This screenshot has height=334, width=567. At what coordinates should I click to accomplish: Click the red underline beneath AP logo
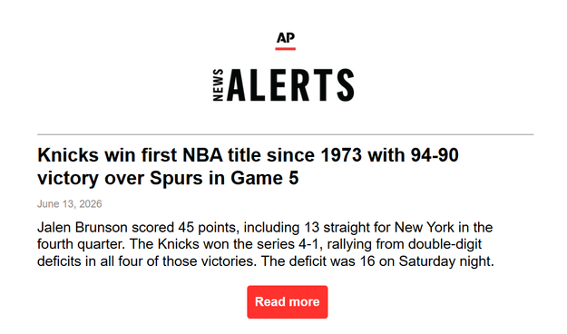[285, 48]
